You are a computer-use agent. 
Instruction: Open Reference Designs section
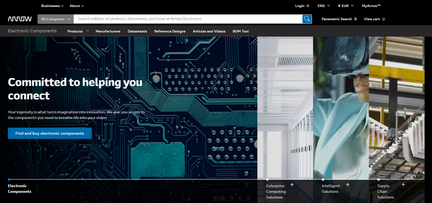170,31
